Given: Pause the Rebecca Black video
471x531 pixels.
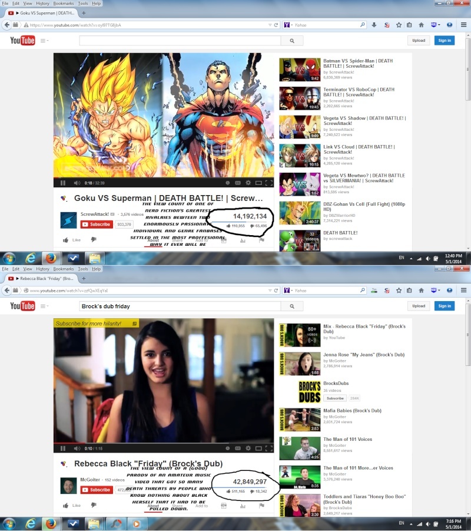Looking at the screenshot, I should click(x=62, y=448).
